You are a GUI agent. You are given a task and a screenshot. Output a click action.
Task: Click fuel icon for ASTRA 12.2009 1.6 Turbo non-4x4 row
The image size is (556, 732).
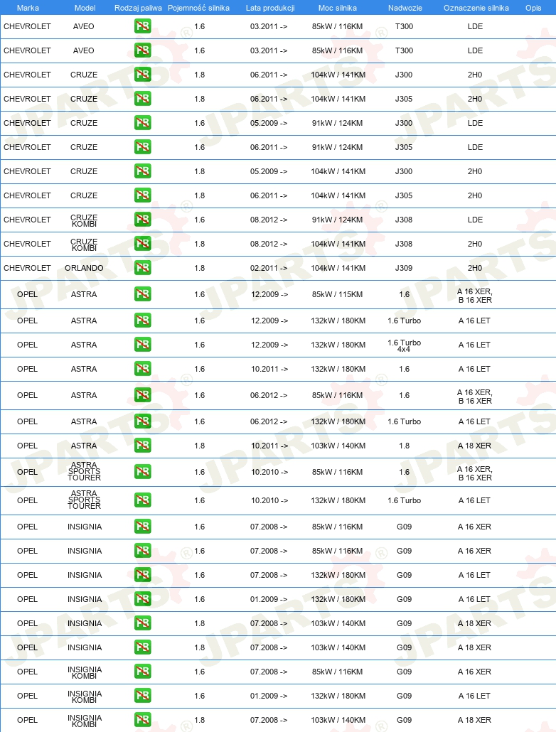pos(142,321)
